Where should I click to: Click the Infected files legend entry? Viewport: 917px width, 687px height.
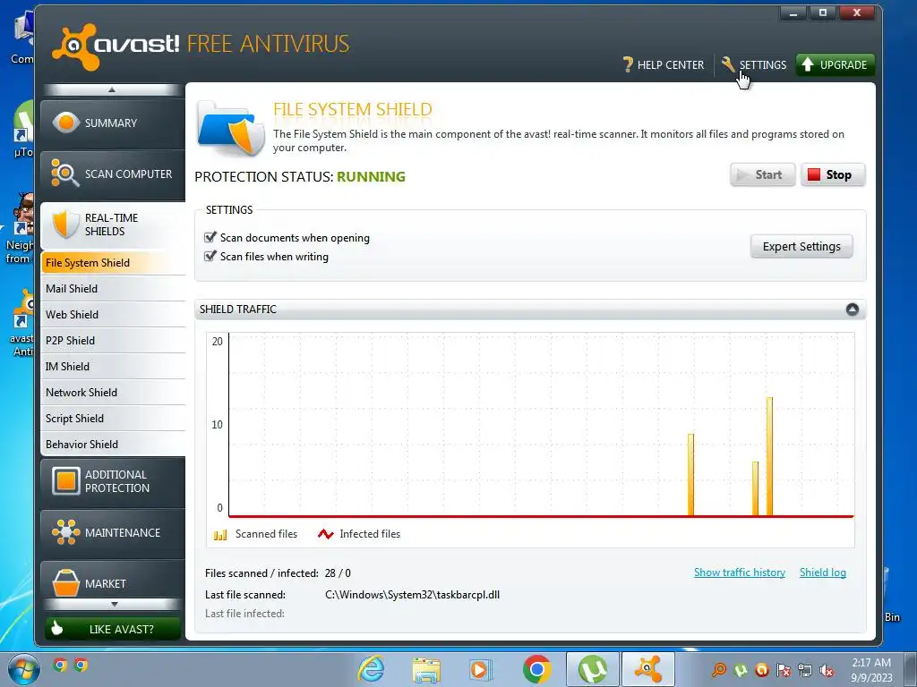(x=359, y=534)
